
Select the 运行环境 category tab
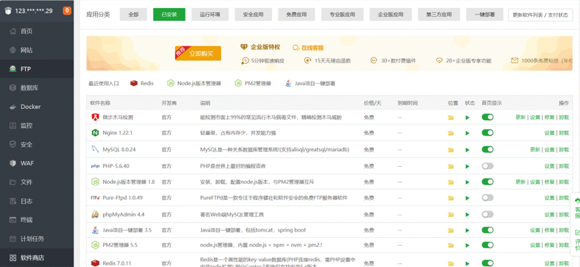pos(210,15)
